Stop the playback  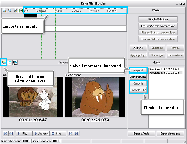58,134
